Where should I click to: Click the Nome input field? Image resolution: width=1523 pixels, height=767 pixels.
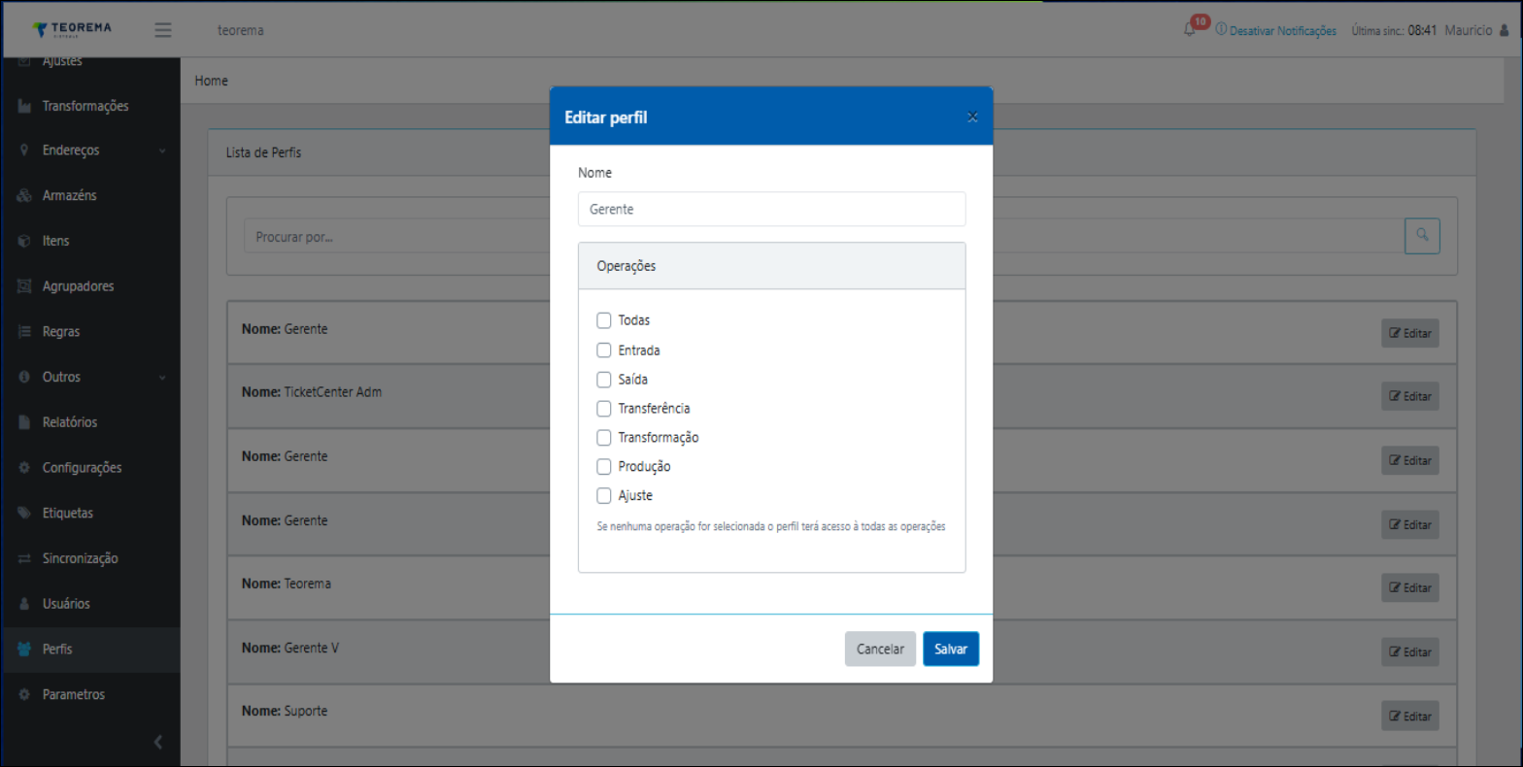[772, 209]
